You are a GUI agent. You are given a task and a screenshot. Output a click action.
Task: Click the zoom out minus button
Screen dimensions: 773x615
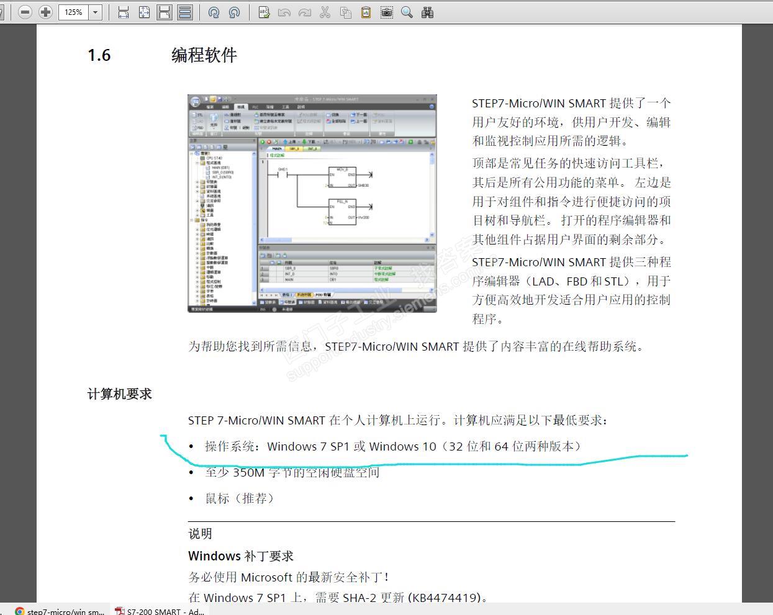[x=25, y=12]
